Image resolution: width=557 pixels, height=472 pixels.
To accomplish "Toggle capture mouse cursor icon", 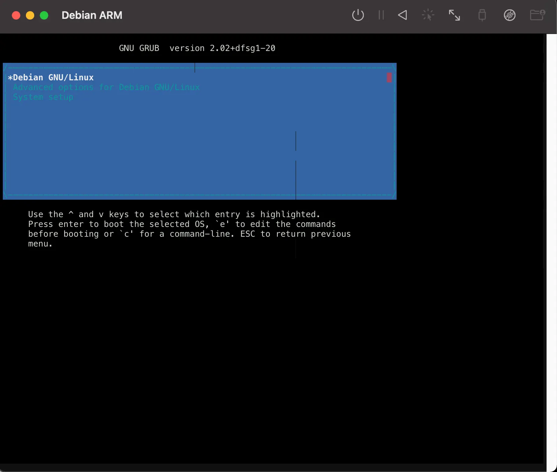I will [x=428, y=15].
